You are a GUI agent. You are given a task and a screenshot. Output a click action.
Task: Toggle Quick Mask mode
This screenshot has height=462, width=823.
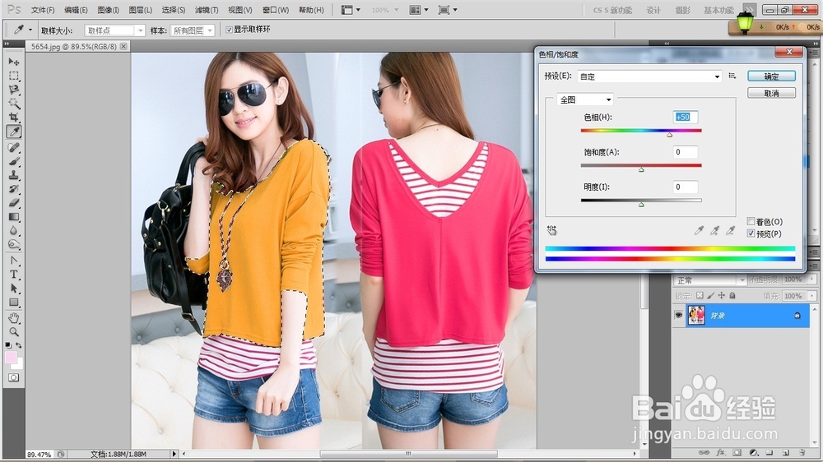coord(14,377)
